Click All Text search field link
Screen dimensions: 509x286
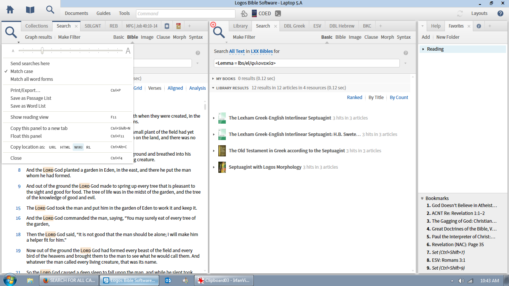pos(237,51)
